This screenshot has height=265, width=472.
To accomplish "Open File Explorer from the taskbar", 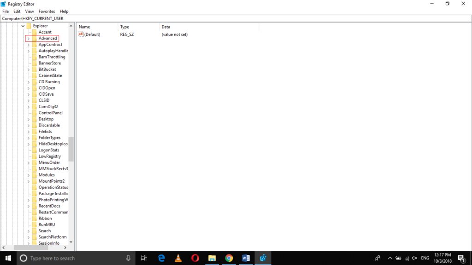I will point(212,258).
